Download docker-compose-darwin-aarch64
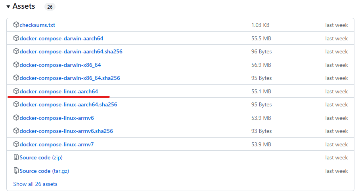Screen dimensions: 360x195 (61, 38)
